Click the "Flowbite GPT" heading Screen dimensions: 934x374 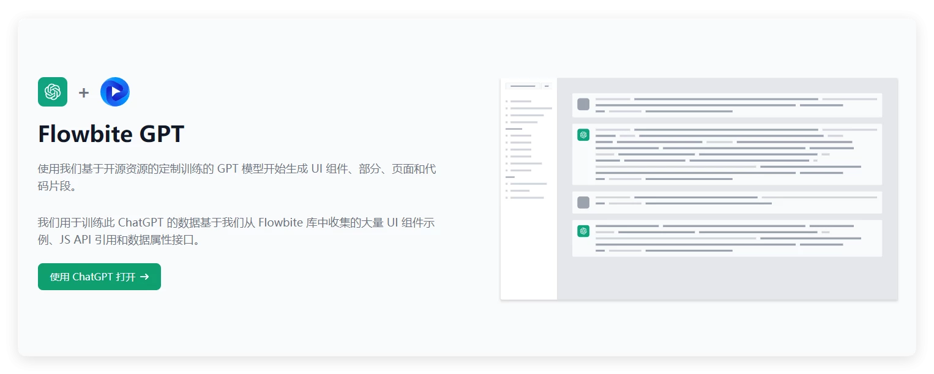111,134
